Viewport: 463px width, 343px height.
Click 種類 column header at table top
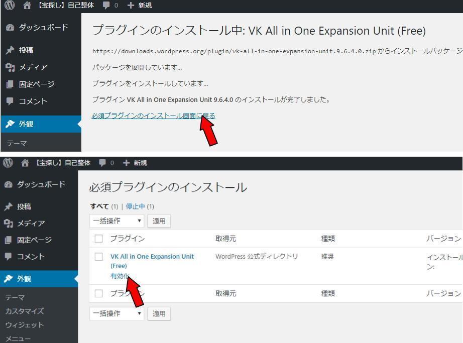point(328,239)
